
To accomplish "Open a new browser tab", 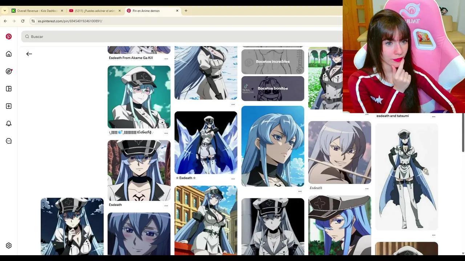I will tap(186, 11).
